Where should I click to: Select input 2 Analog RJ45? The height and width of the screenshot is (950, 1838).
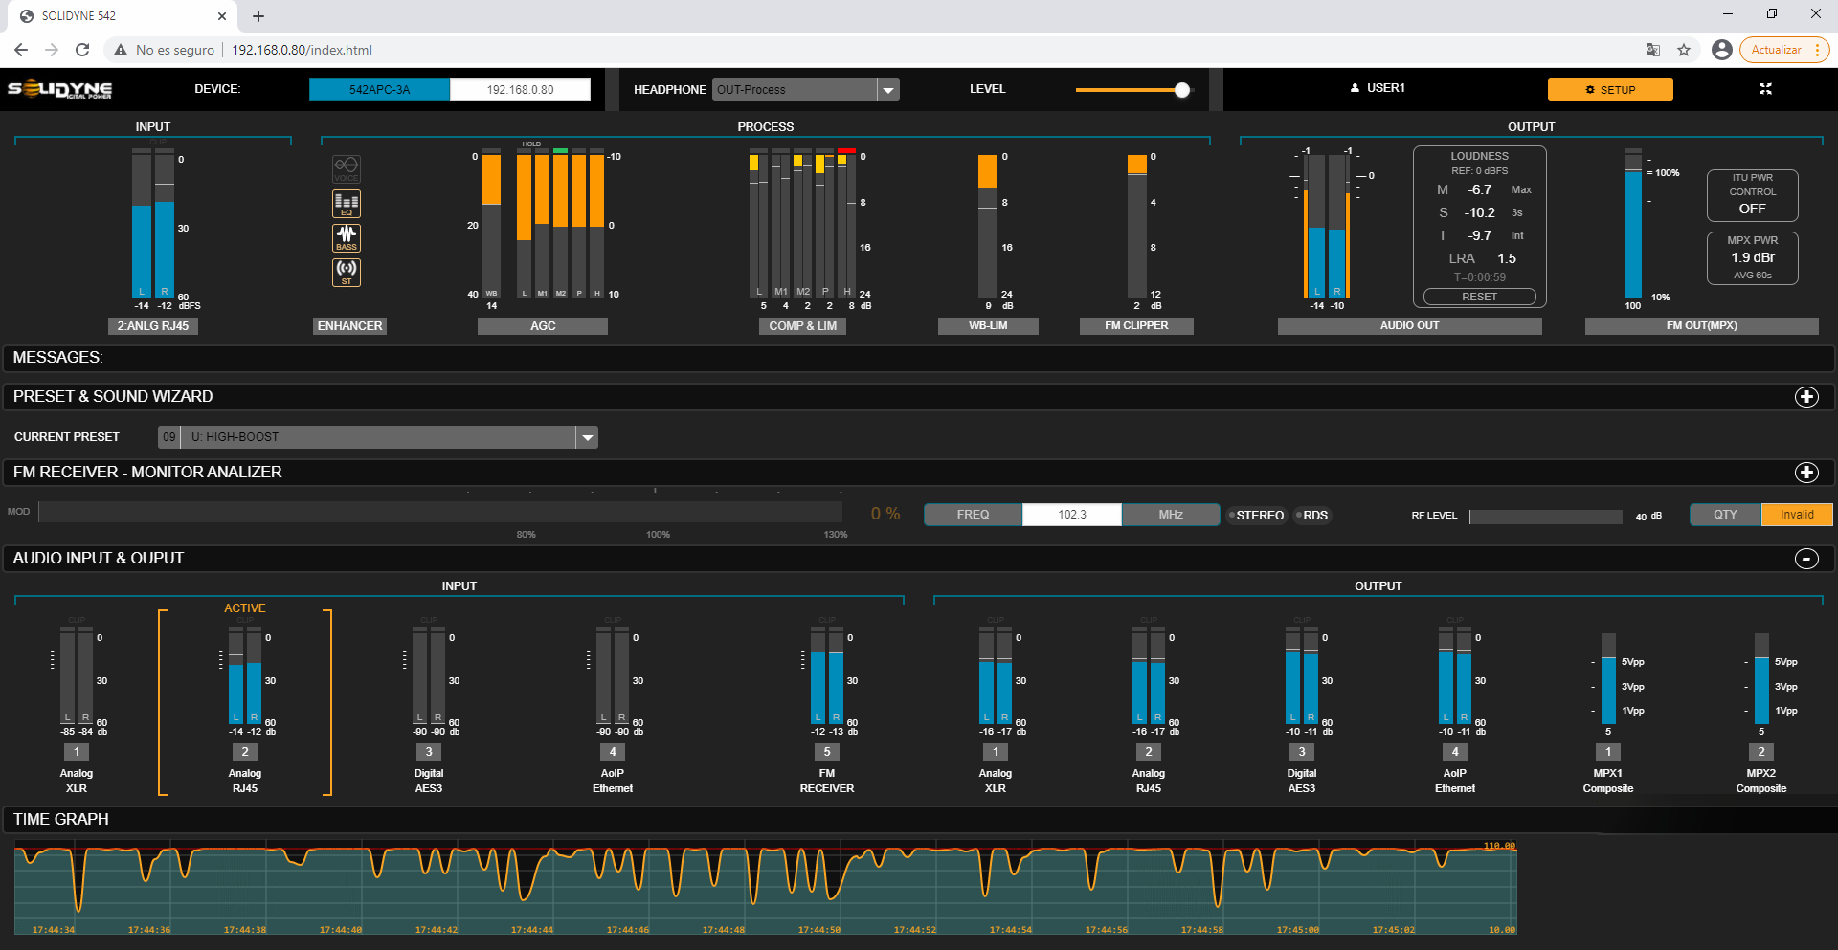[x=245, y=752]
